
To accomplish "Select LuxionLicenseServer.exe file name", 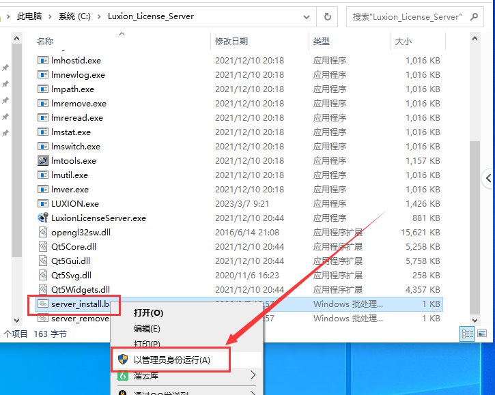I will [x=98, y=218].
